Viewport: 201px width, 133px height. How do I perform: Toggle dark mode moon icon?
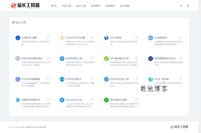tap(181, 6)
